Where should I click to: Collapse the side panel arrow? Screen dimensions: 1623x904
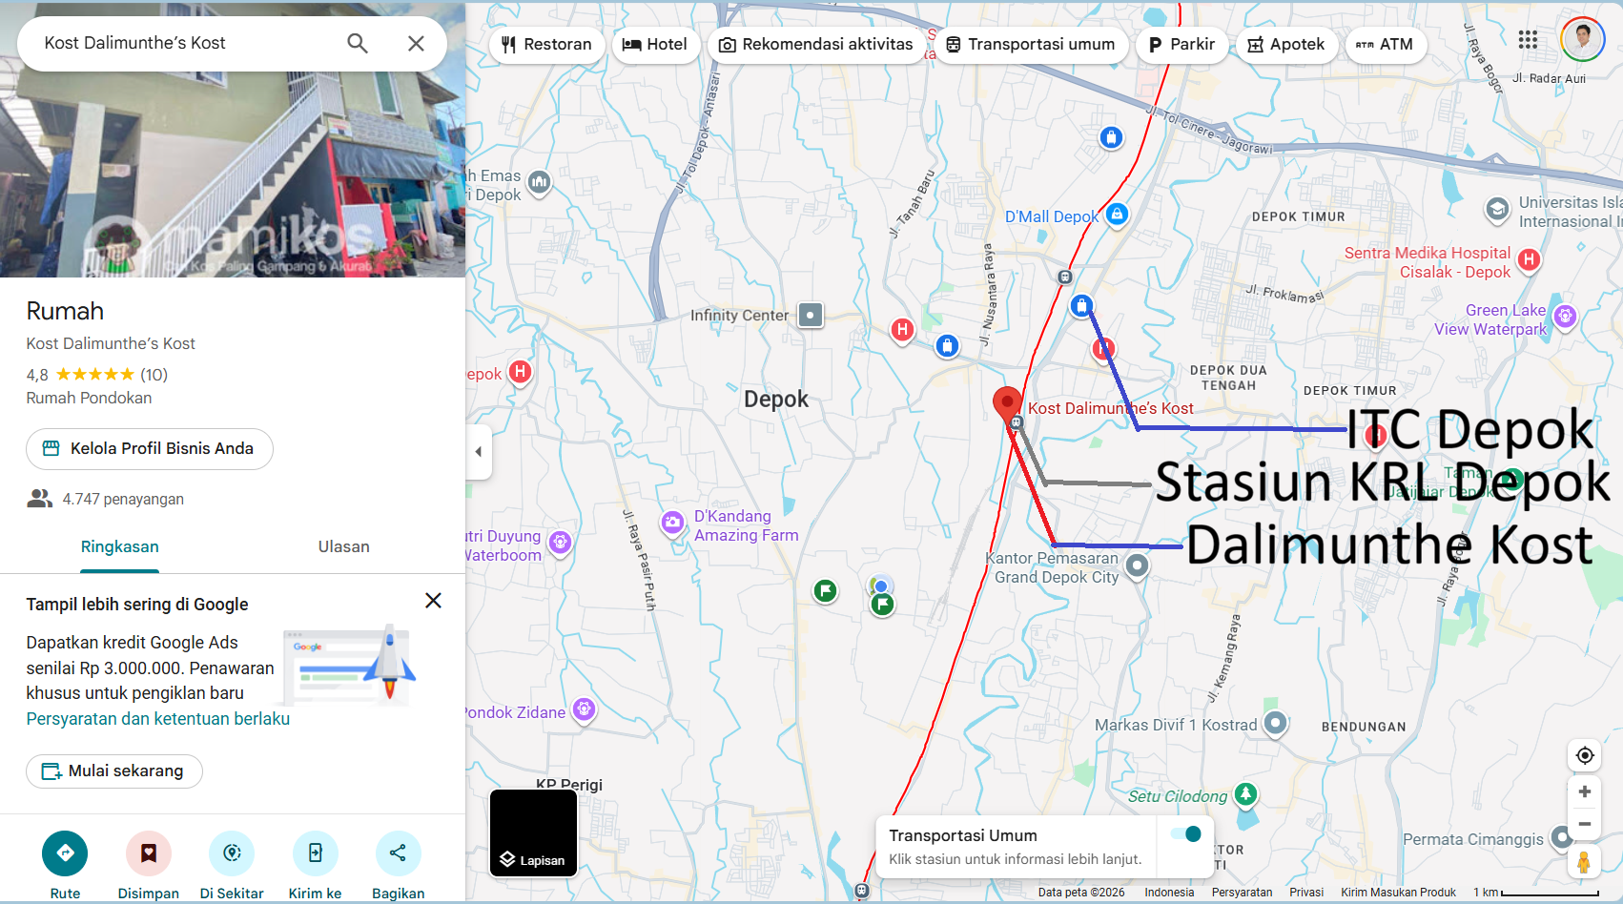[479, 452]
